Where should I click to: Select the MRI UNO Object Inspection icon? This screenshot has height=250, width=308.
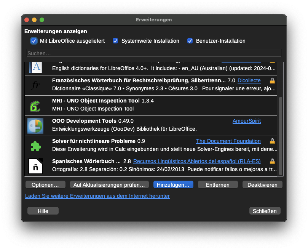click(x=35, y=106)
